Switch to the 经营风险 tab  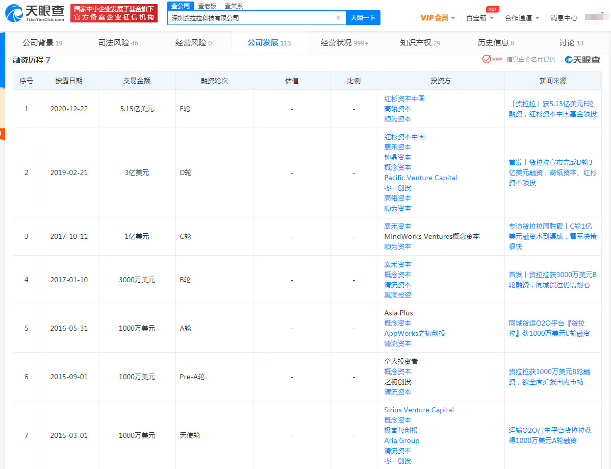coord(193,43)
